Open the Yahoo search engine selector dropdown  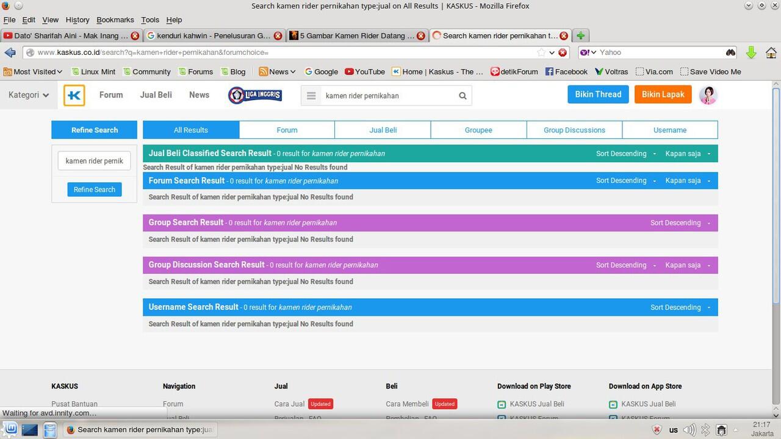pos(587,52)
